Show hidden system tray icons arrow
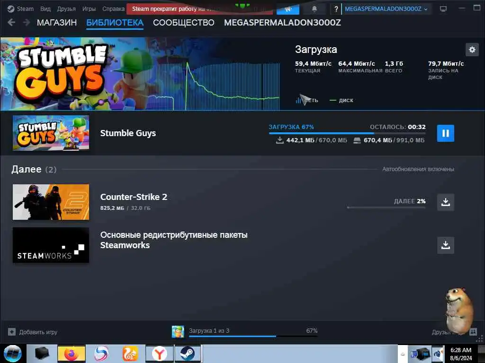The height and width of the screenshot is (363, 485). (x=403, y=354)
